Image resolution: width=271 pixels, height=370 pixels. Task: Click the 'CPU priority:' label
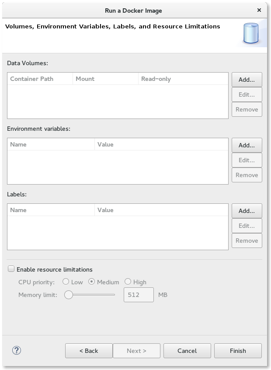coord(36,282)
